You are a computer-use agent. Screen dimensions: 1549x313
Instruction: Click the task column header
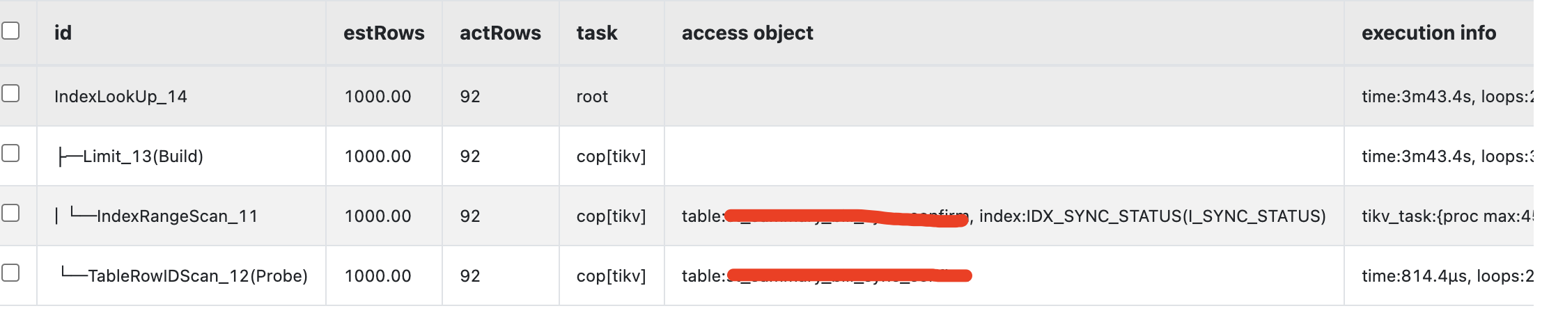(597, 33)
